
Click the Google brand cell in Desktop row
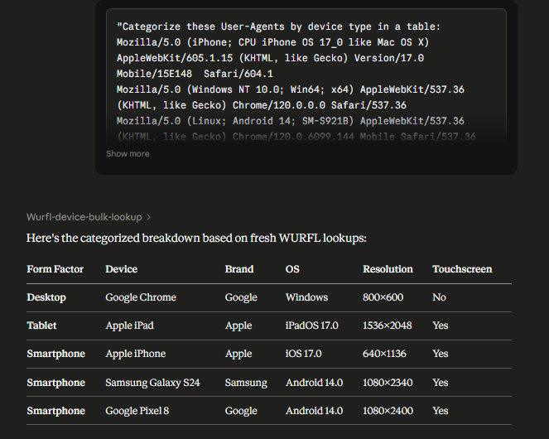241,297
